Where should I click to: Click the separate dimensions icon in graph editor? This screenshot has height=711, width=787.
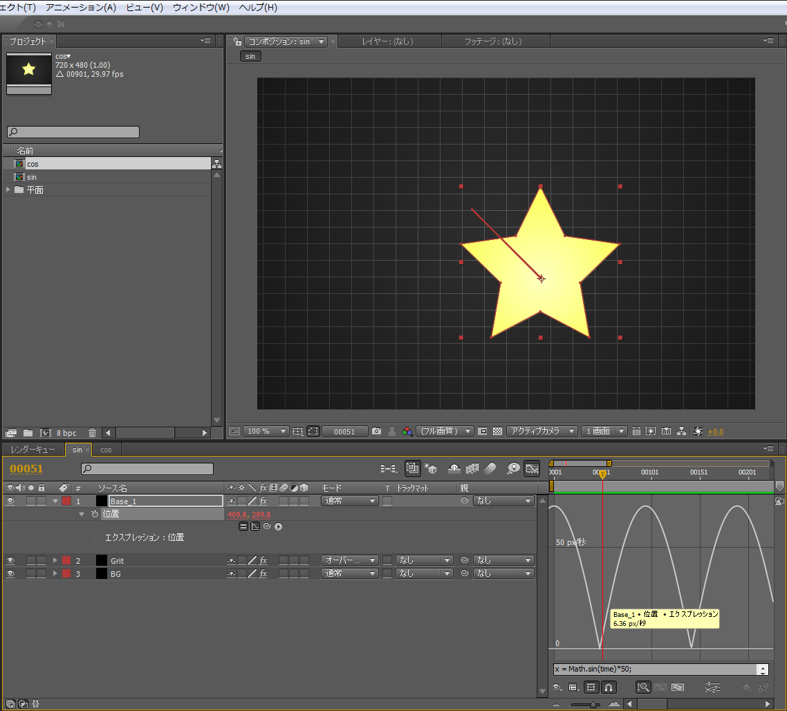[712, 687]
